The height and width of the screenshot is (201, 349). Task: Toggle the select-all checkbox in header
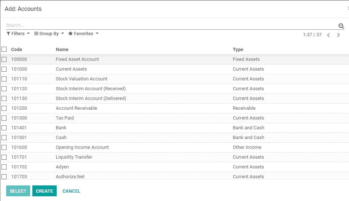(x=4, y=49)
